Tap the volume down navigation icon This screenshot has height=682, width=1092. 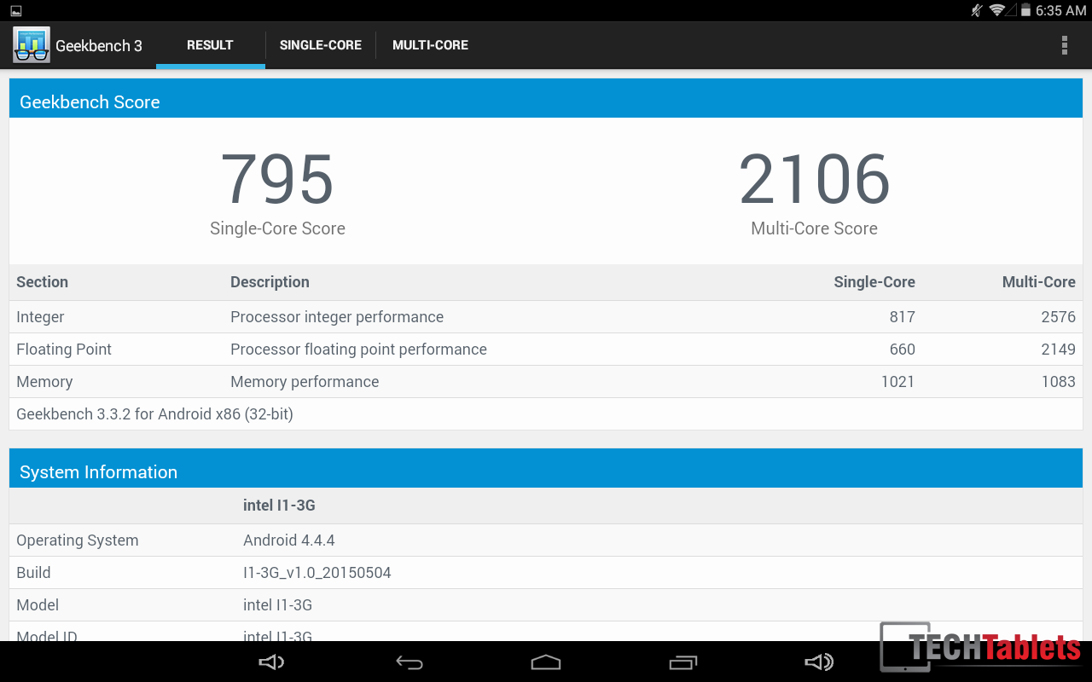[271, 662]
